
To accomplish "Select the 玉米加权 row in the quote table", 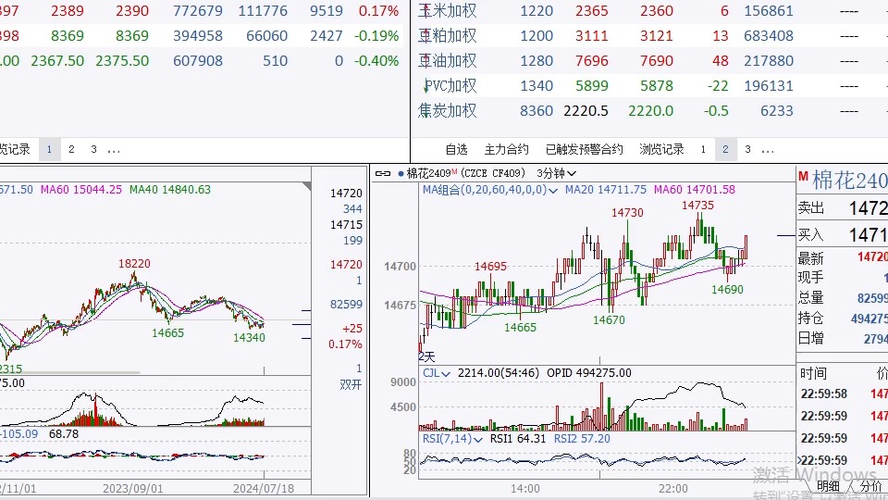I will (x=449, y=11).
